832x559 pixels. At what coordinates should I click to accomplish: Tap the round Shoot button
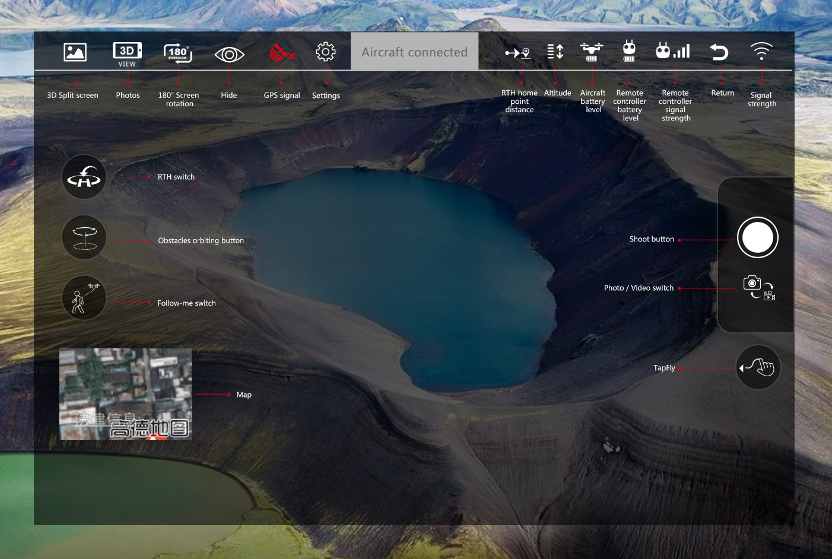pos(758,237)
